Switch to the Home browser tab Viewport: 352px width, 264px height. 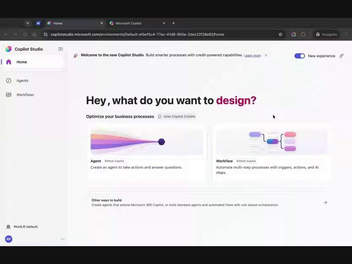click(75, 23)
